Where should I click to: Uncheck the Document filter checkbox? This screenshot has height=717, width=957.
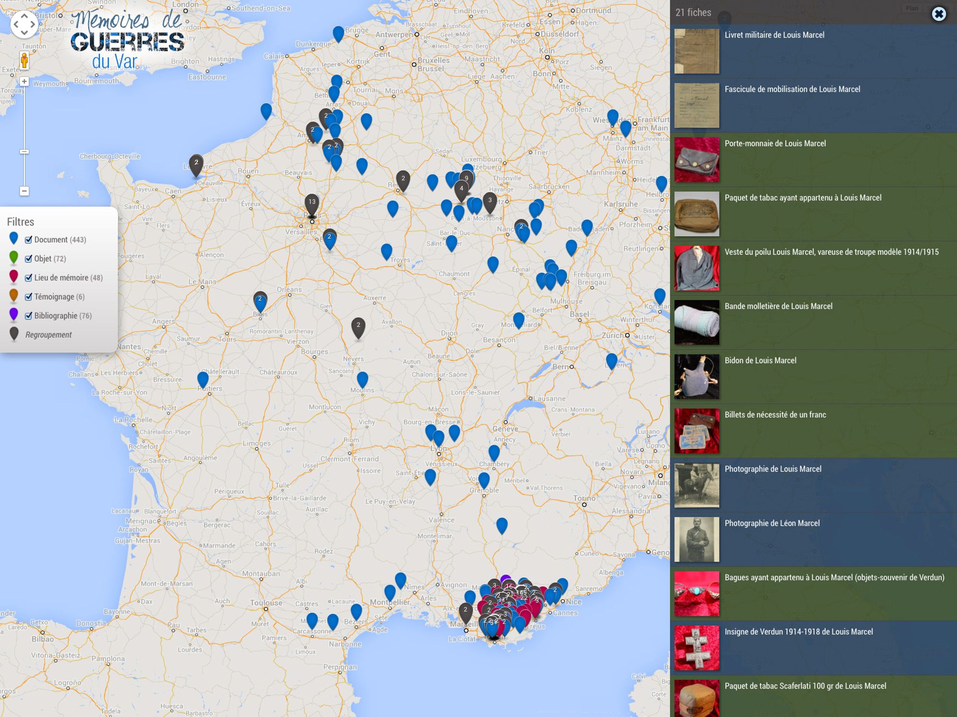(29, 239)
